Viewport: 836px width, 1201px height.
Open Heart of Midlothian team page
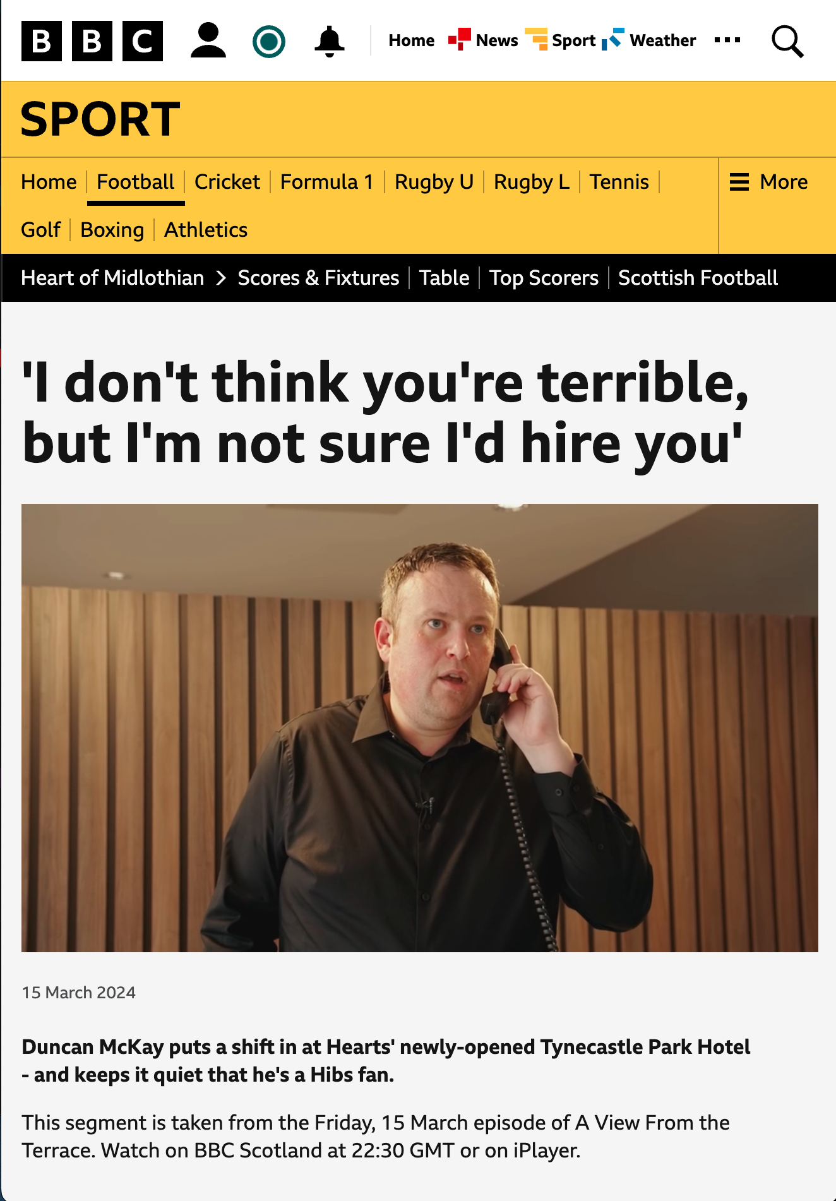(112, 278)
